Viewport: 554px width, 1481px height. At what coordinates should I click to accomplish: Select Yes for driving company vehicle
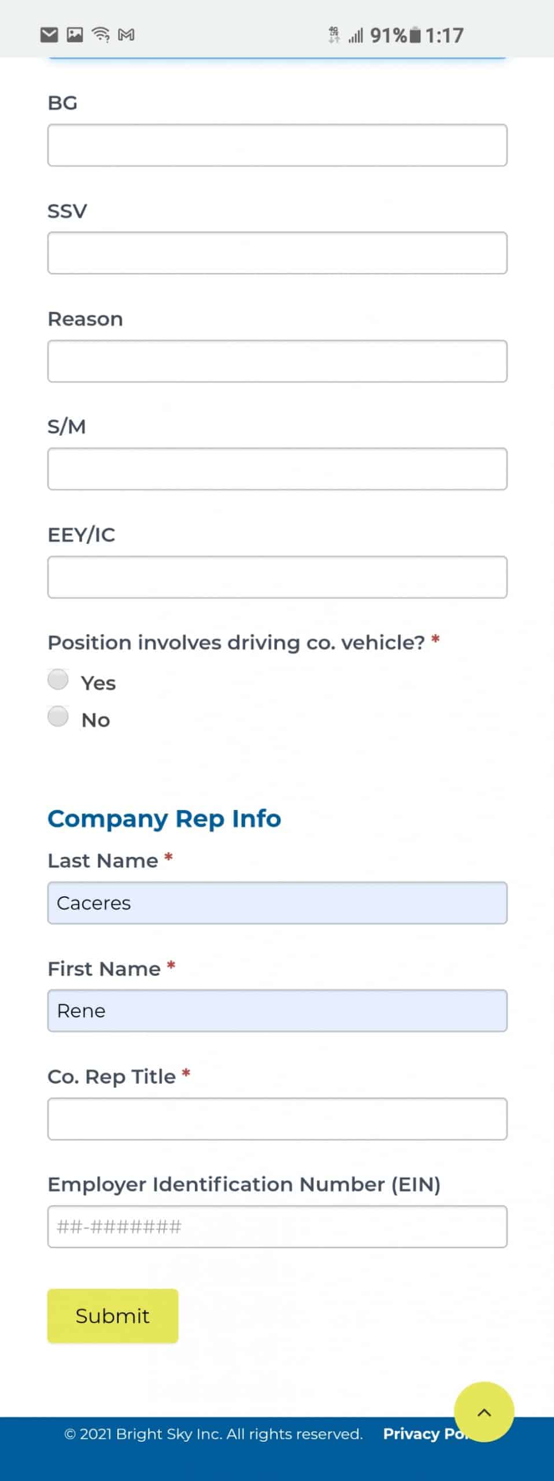tap(58, 680)
